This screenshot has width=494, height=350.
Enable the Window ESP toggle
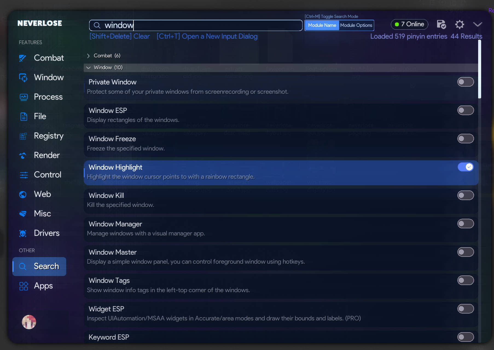tap(466, 110)
